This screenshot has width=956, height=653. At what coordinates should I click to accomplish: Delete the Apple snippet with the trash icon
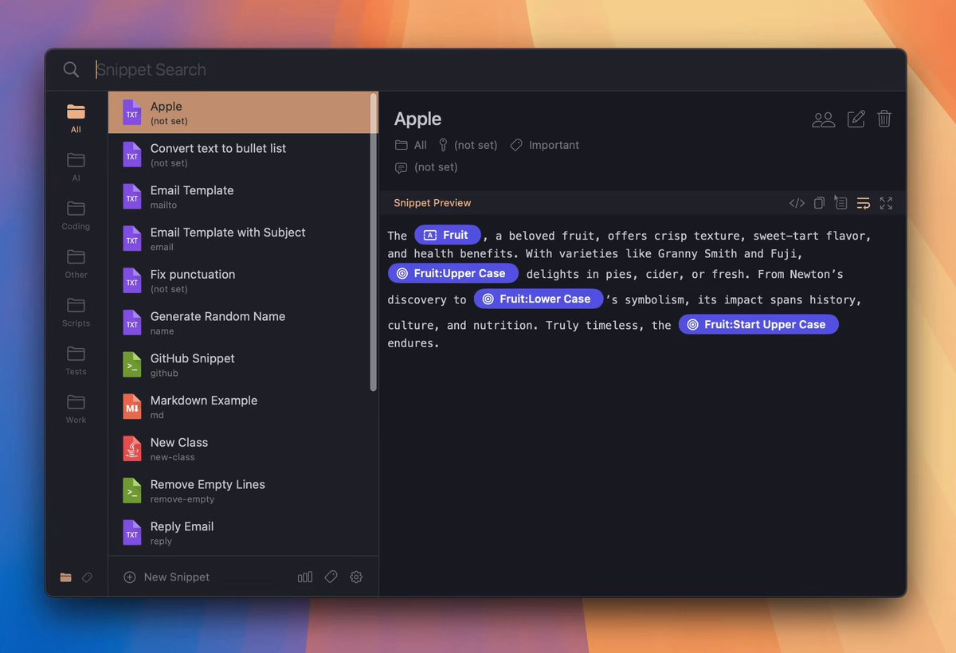tap(884, 119)
